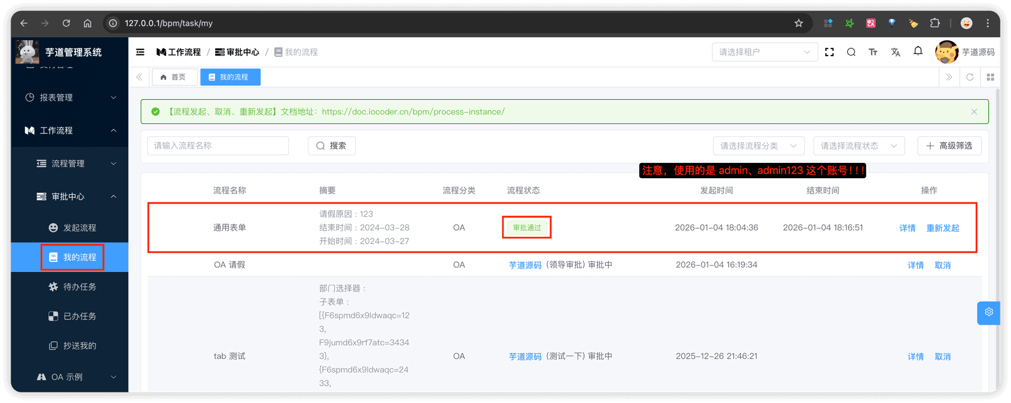Screen dimensions: 1011x403
Task: Toggle fullscreen mode icon
Action: point(830,52)
